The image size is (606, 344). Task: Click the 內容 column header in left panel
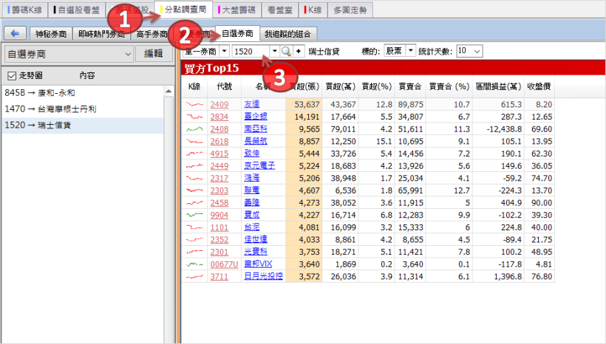point(87,76)
